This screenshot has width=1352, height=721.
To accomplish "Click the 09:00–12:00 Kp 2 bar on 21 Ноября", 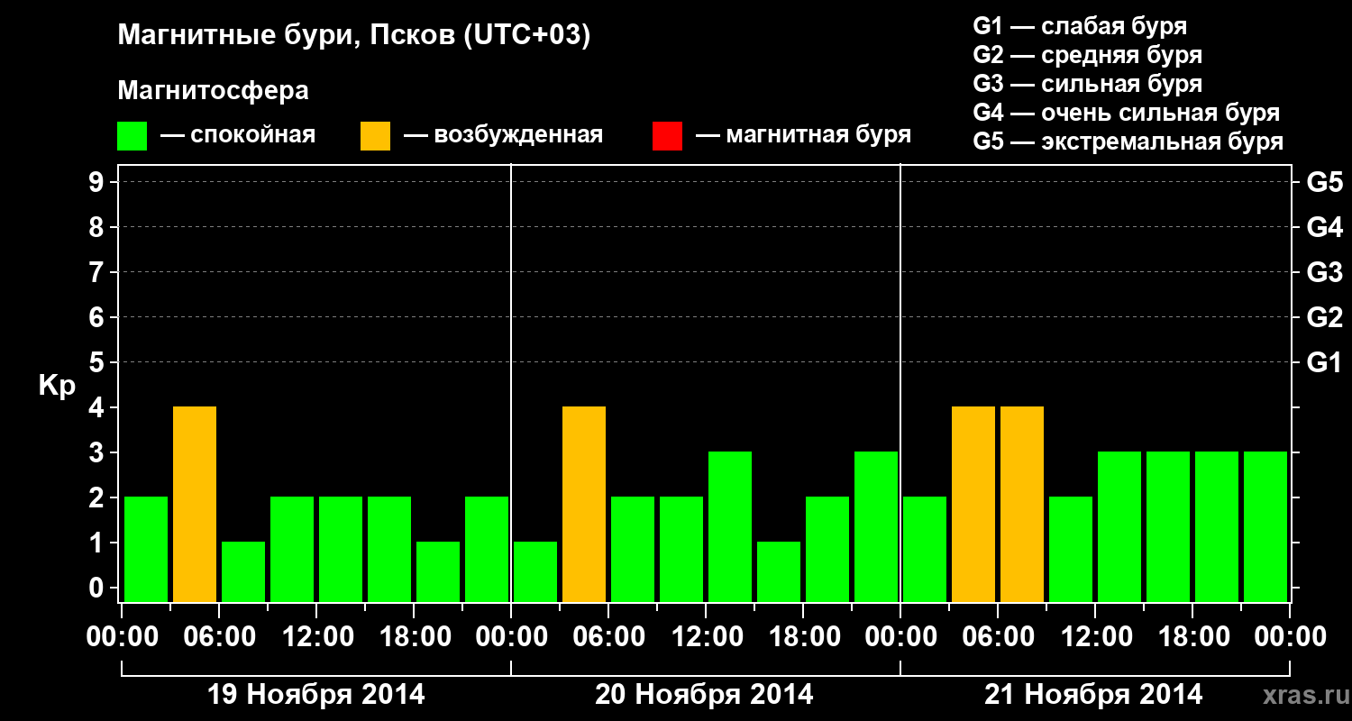I will point(1071,549).
